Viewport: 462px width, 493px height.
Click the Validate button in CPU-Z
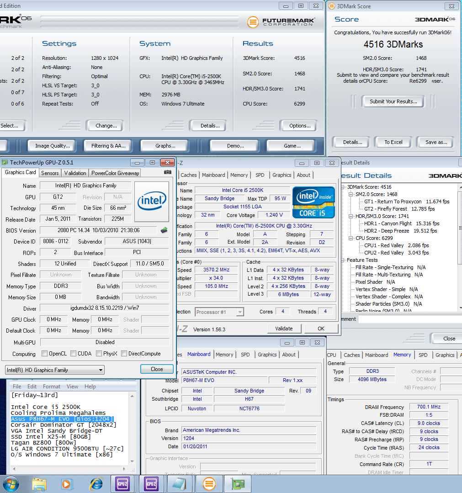[x=284, y=328]
